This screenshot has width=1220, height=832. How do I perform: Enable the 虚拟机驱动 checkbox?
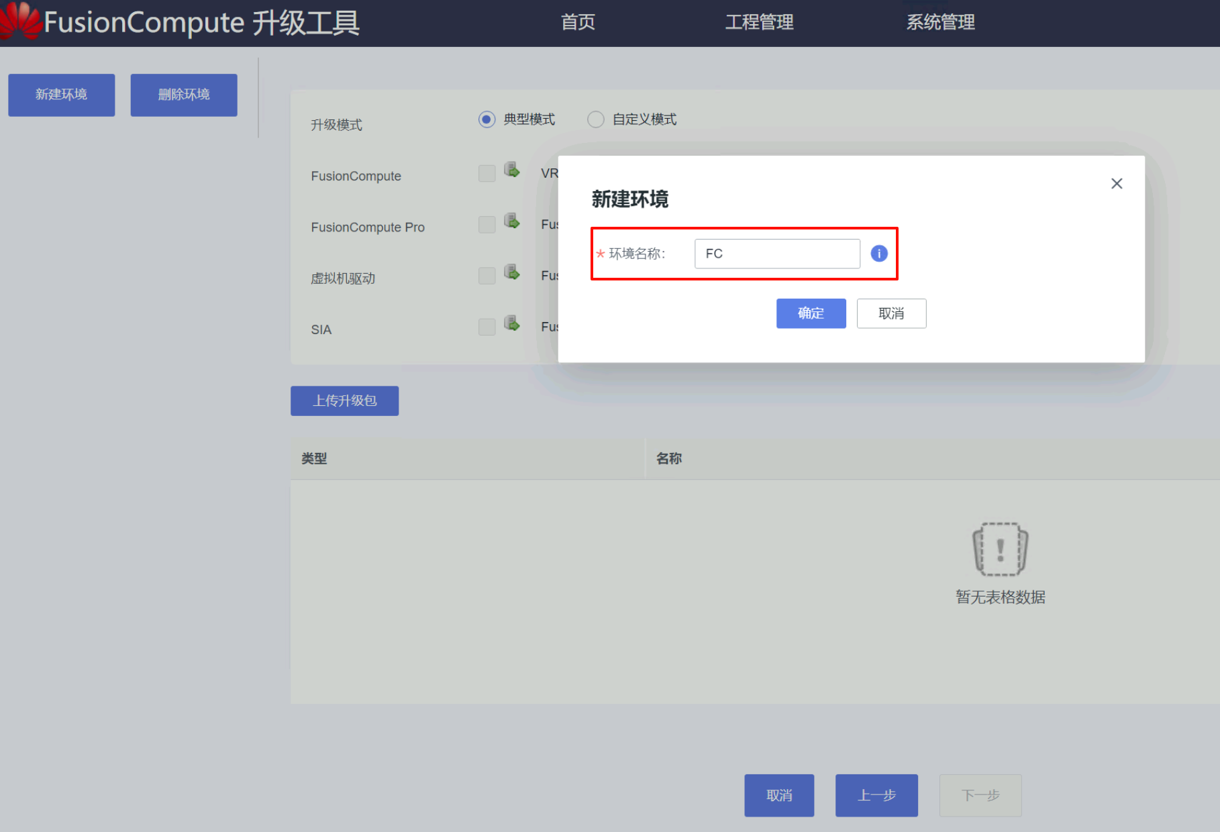pos(487,276)
